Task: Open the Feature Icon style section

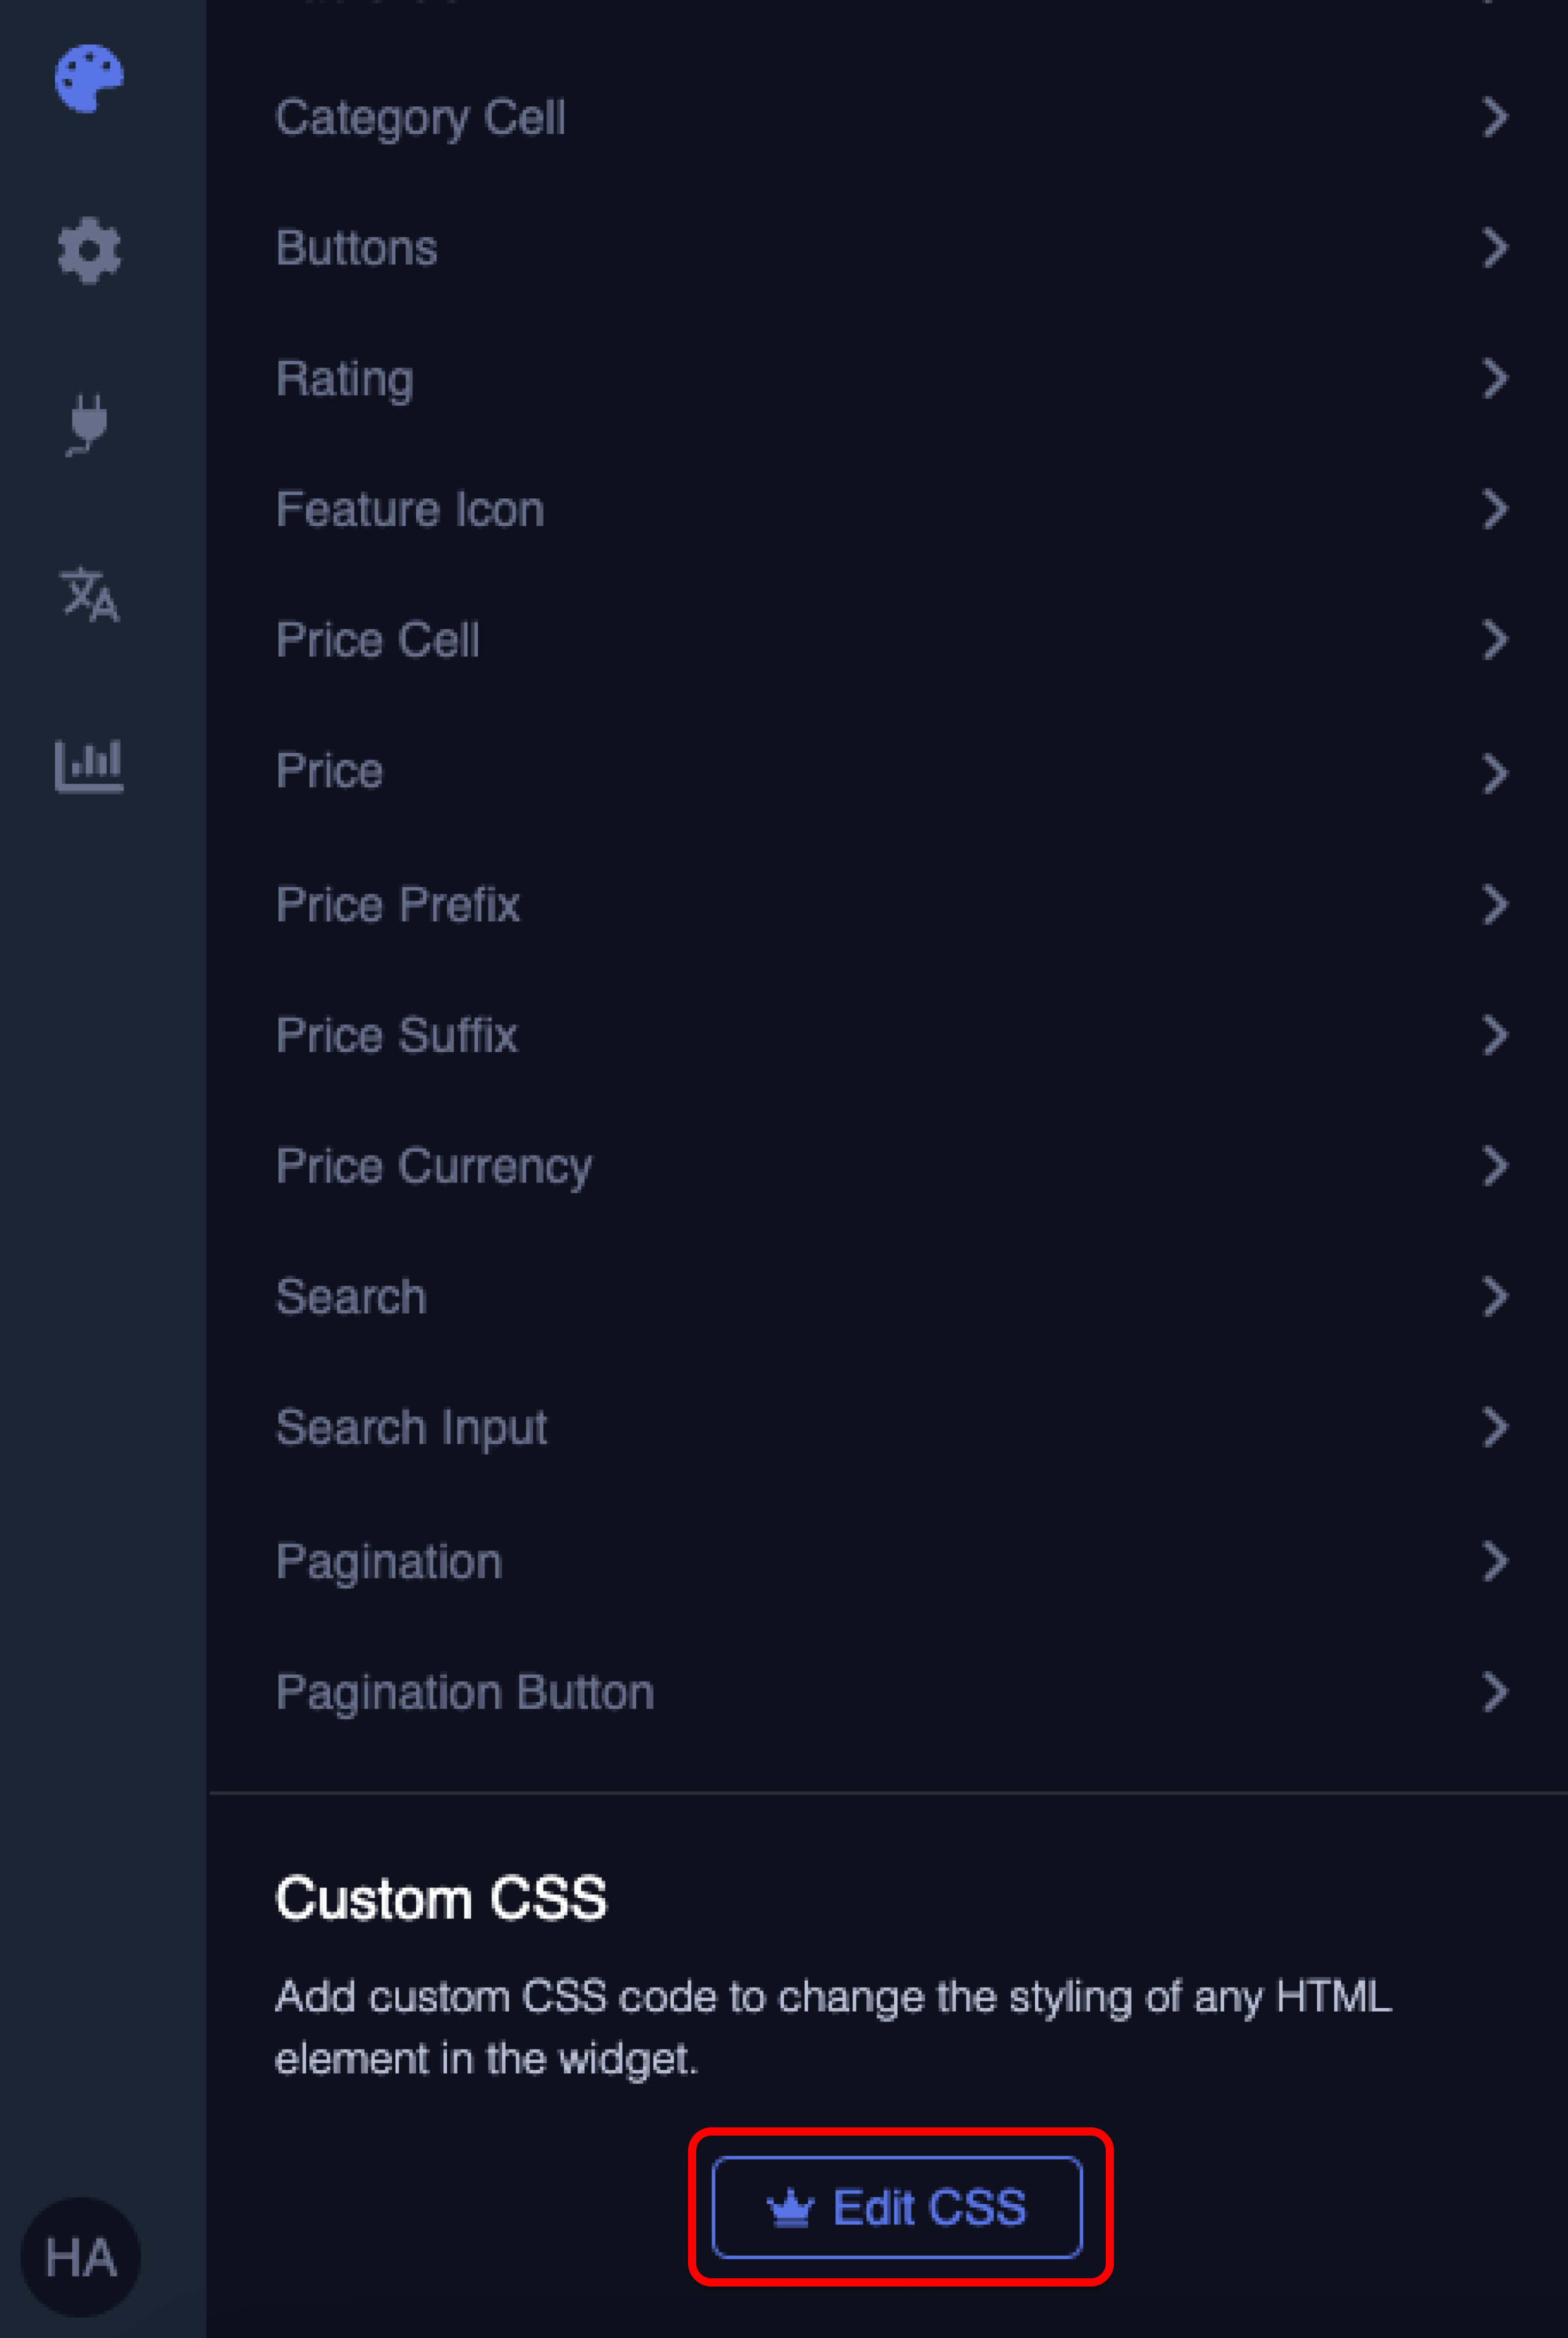Action: pyautogui.click(x=410, y=510)
